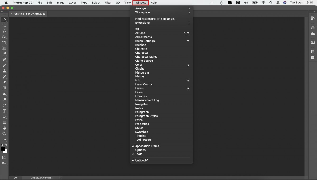Open the Filter menu
This screenshot has width=317, height=180.
tap(108, 3)
